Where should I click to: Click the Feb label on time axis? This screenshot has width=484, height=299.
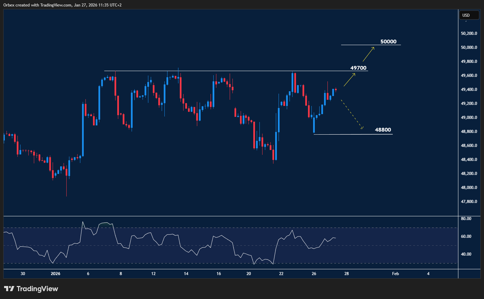coord(395,274)
